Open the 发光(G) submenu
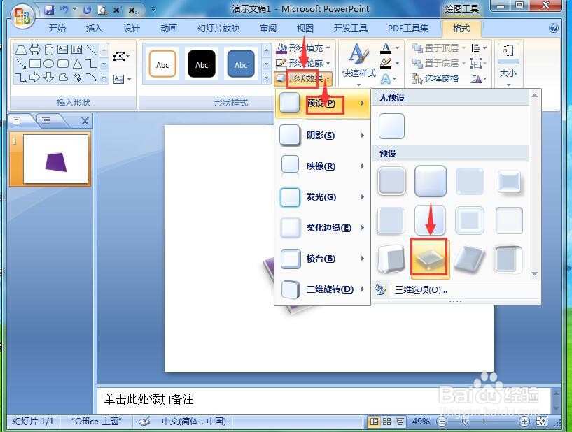This screenshot has height=432, width=572. pos(323,197)
